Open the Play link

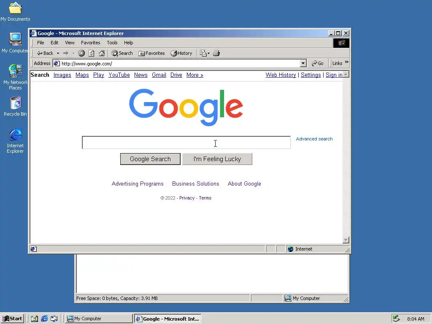[x=99, y=75]
